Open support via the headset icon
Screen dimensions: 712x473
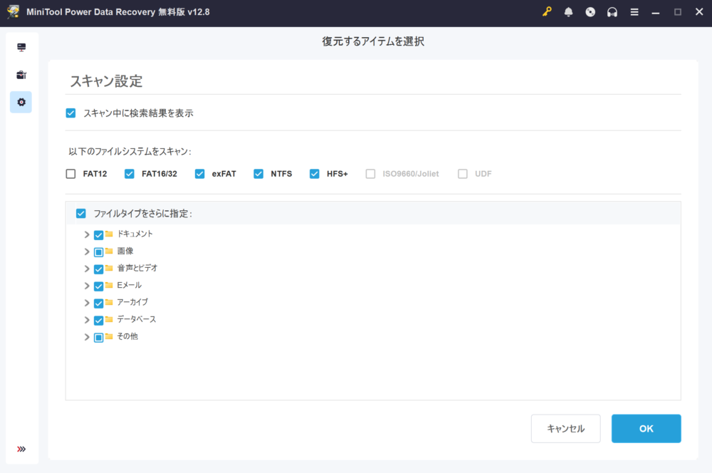pyautogui.click(x=612, y=12)
